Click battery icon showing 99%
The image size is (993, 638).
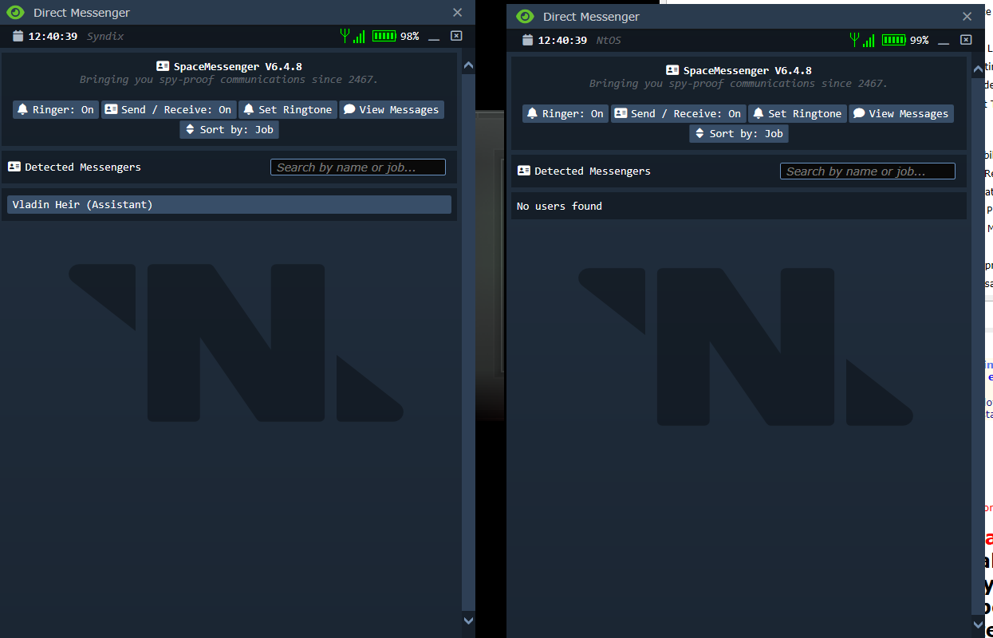coord(894,40)
